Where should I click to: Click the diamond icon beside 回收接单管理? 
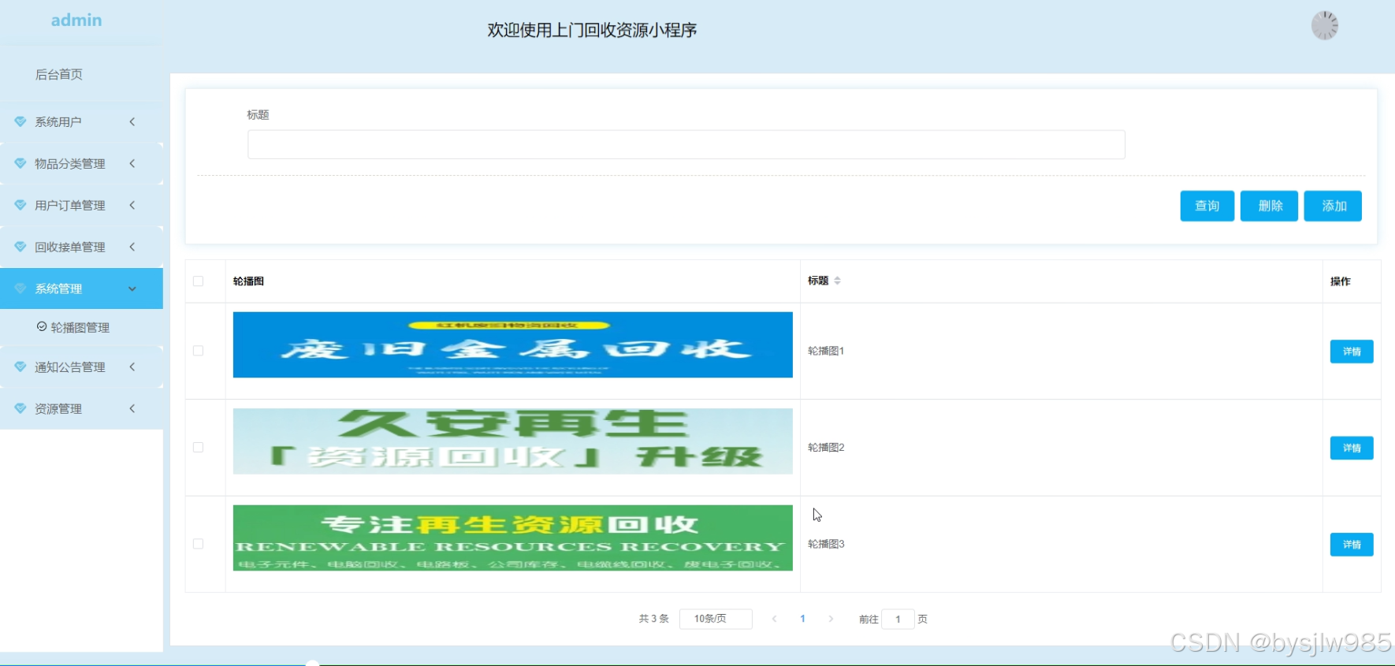click(20, 247)
